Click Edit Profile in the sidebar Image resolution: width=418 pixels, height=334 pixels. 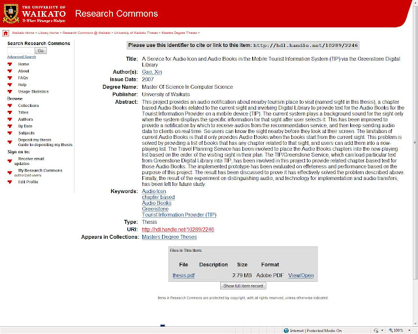pyautogui.click(x=28, y=182)
